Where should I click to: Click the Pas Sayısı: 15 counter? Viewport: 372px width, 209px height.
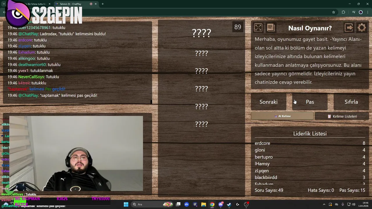coord(352,190)
